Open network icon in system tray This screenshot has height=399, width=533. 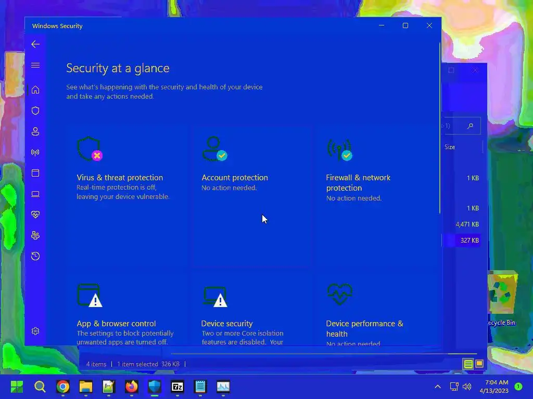click(x=454, y=387)
